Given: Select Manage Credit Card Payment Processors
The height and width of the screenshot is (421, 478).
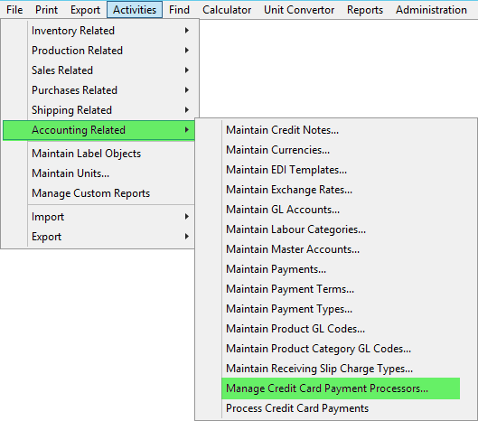Looking at the screenshot, I should 341,388.
